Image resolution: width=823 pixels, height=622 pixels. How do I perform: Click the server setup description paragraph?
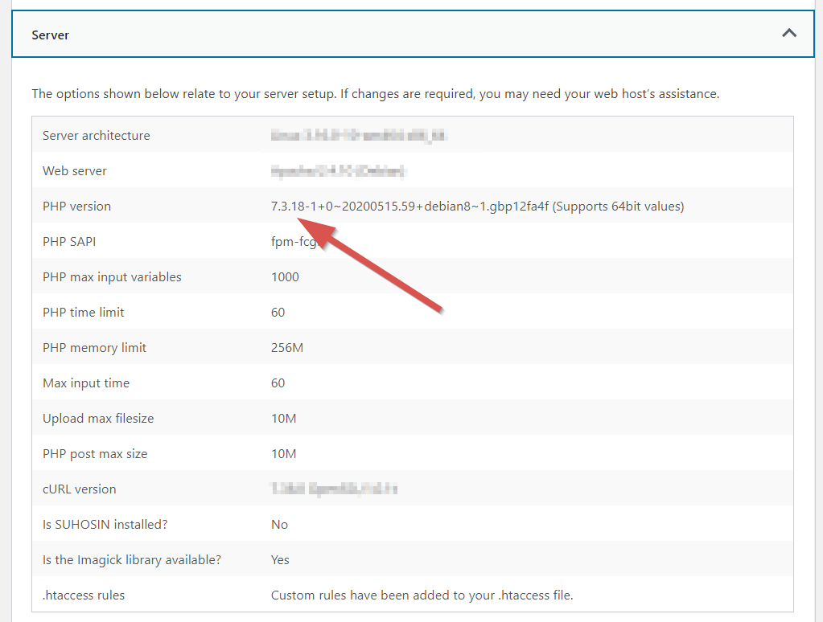[375, 93]
